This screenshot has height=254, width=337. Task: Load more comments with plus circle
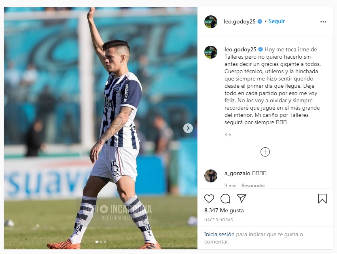coord(265,152)
